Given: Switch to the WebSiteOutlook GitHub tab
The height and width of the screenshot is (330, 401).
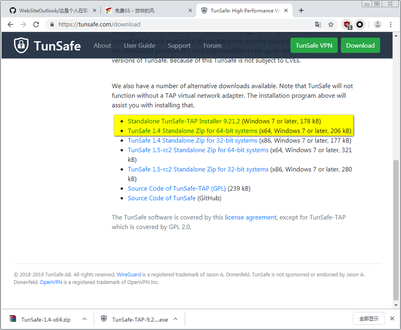Looking at the screenshot, I should 53,10.
